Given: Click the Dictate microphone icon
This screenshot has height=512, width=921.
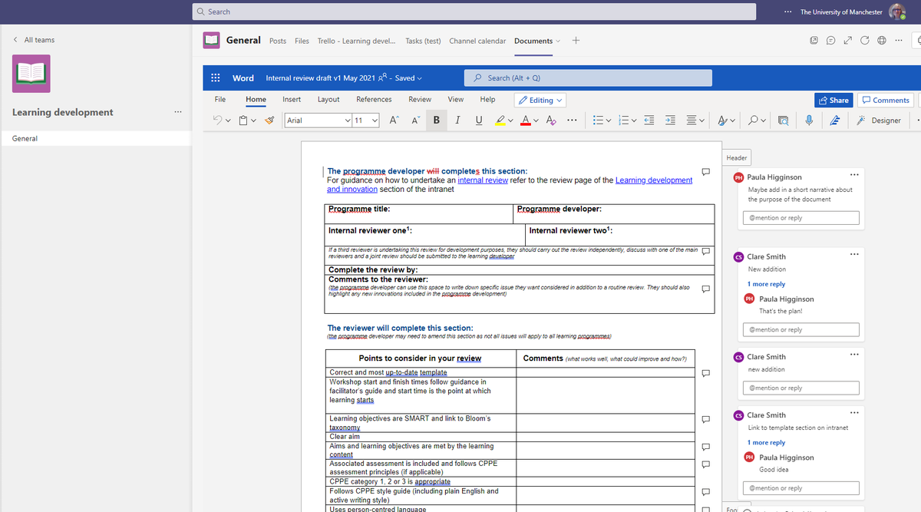Looking at the screenshot, I should (x=809, y=121).
